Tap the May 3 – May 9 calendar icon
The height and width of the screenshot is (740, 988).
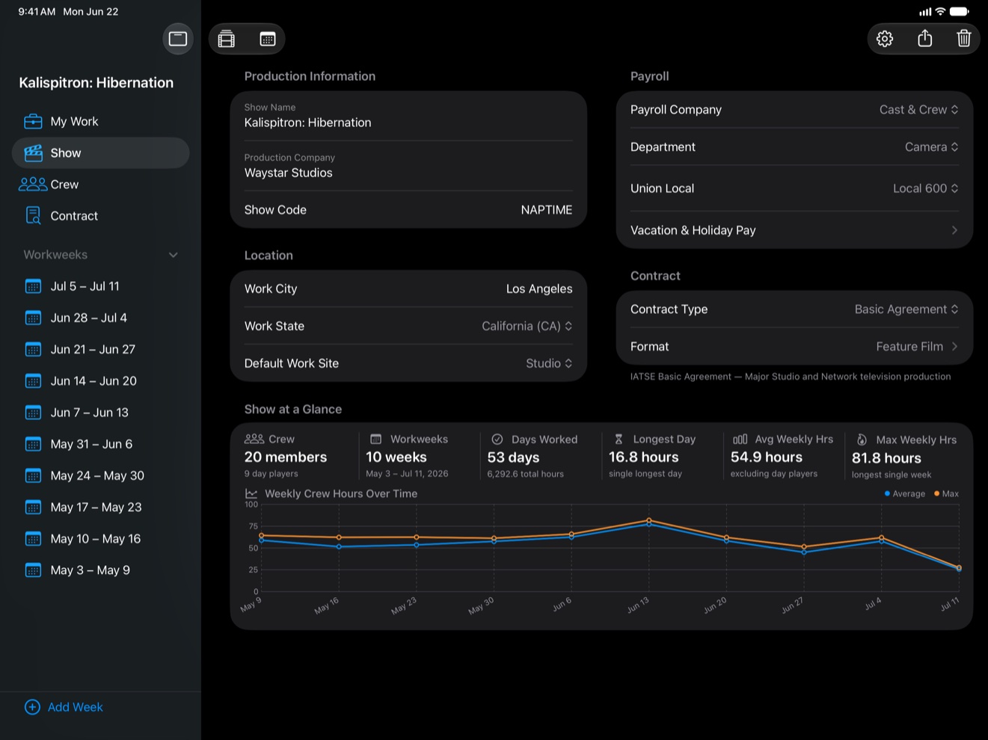click(33, 570)
